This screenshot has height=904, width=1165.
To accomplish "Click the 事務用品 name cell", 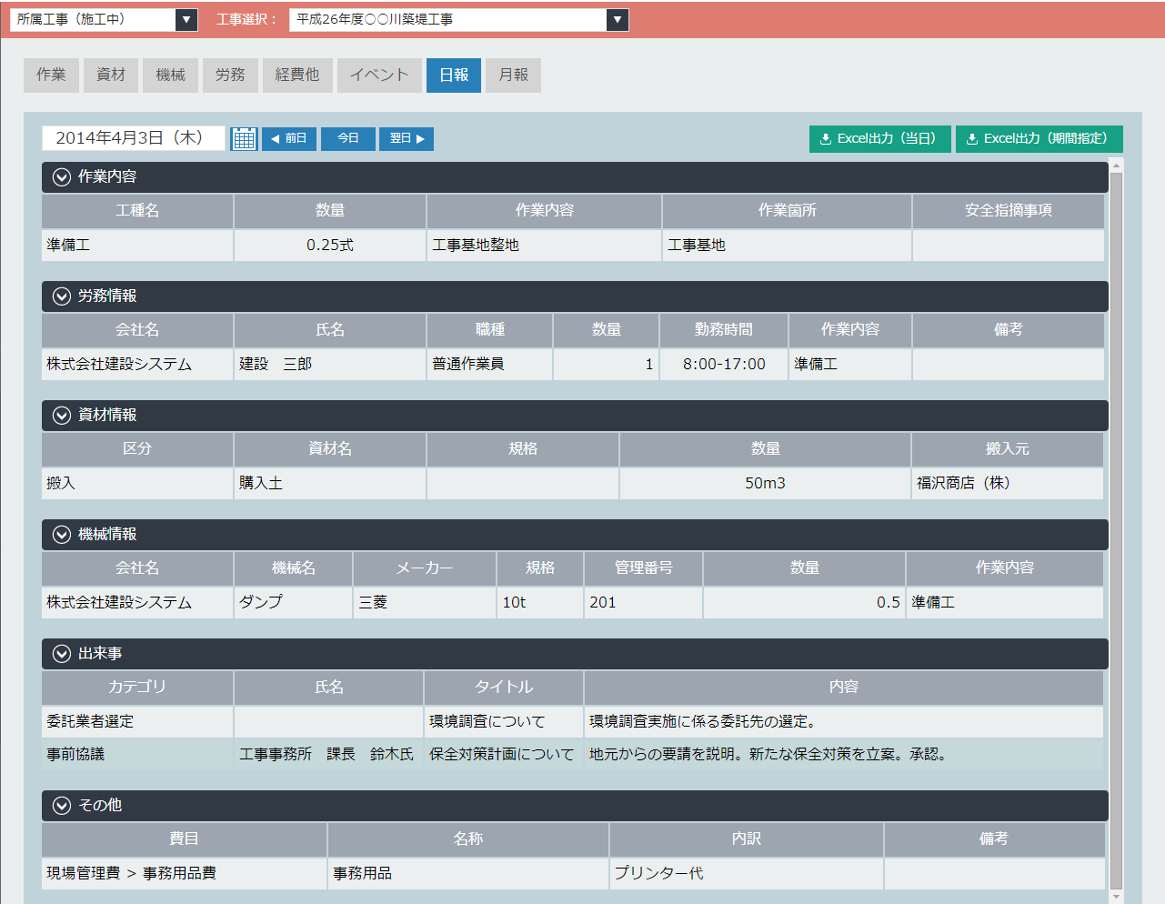I will (x=468, y=874).
